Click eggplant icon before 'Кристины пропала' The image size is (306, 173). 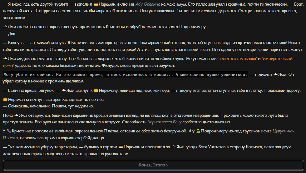click(x=9, y=131)
